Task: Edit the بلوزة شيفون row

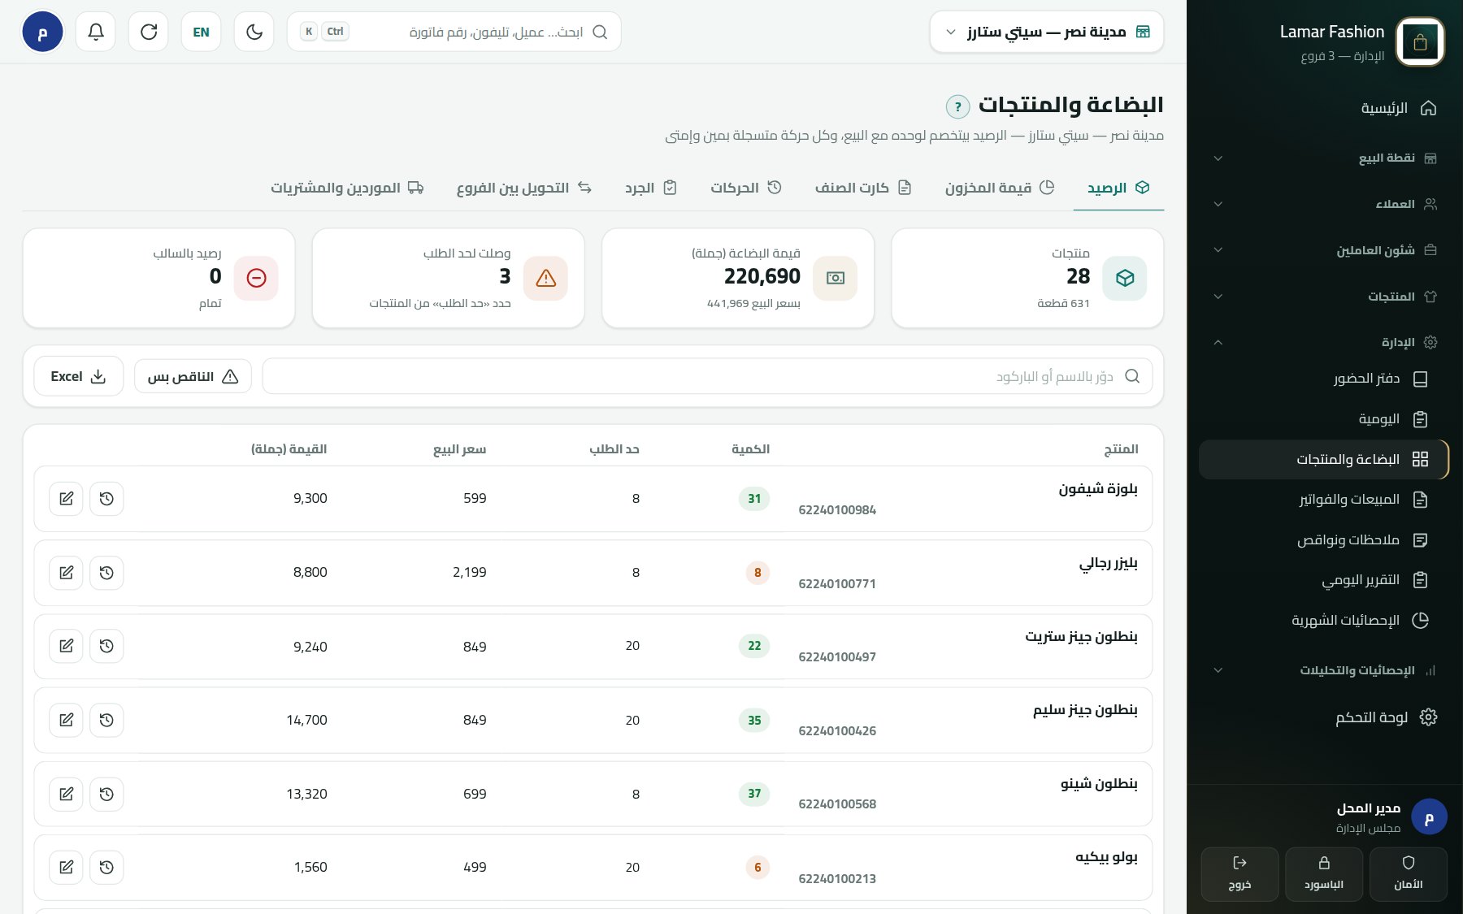Action: pos(67,499)
